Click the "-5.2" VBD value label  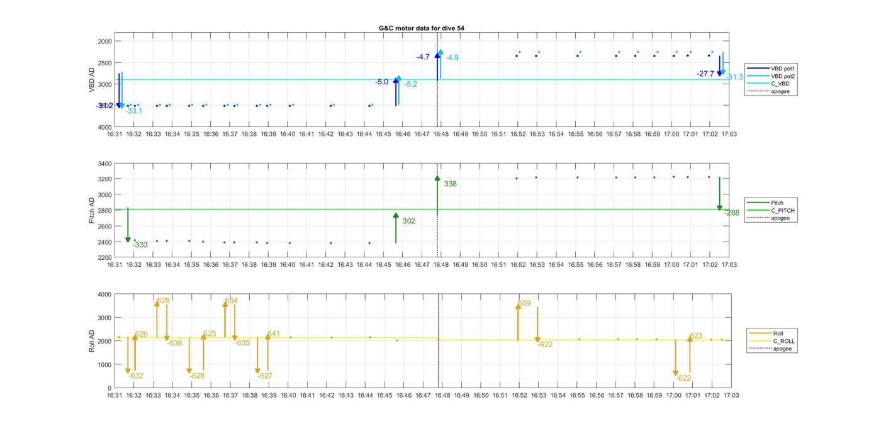pyautogui.click(x=410, y=84)
